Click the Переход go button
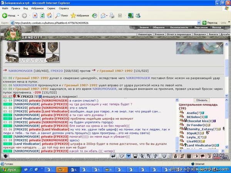The image size is (231, 173). coord(210,23)
